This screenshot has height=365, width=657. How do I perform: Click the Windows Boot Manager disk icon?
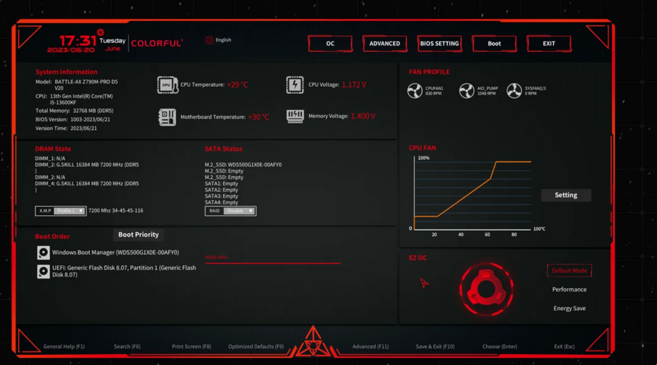coord(43,253)
